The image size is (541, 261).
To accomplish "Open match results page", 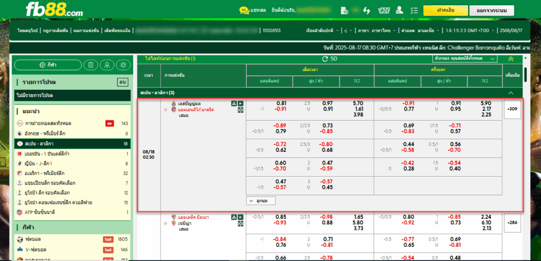I will [x=86, y=31].
